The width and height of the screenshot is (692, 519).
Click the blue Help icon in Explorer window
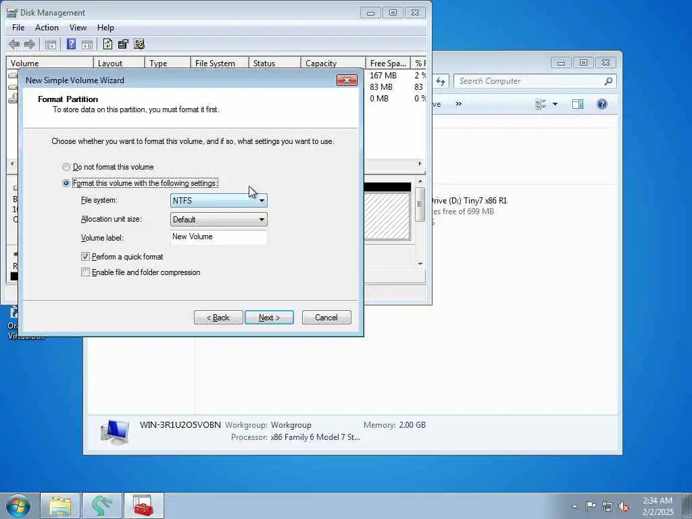(x=602, y=104)
